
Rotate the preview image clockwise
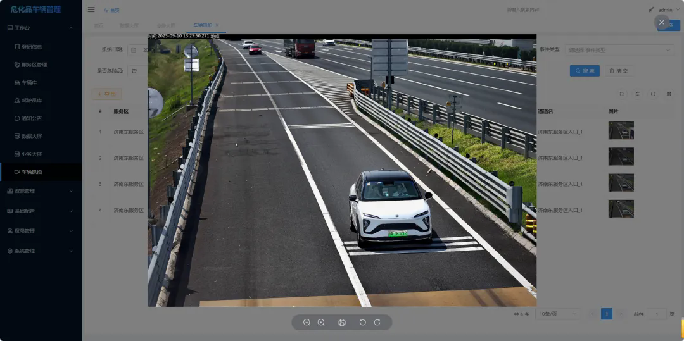coord(377,323)
